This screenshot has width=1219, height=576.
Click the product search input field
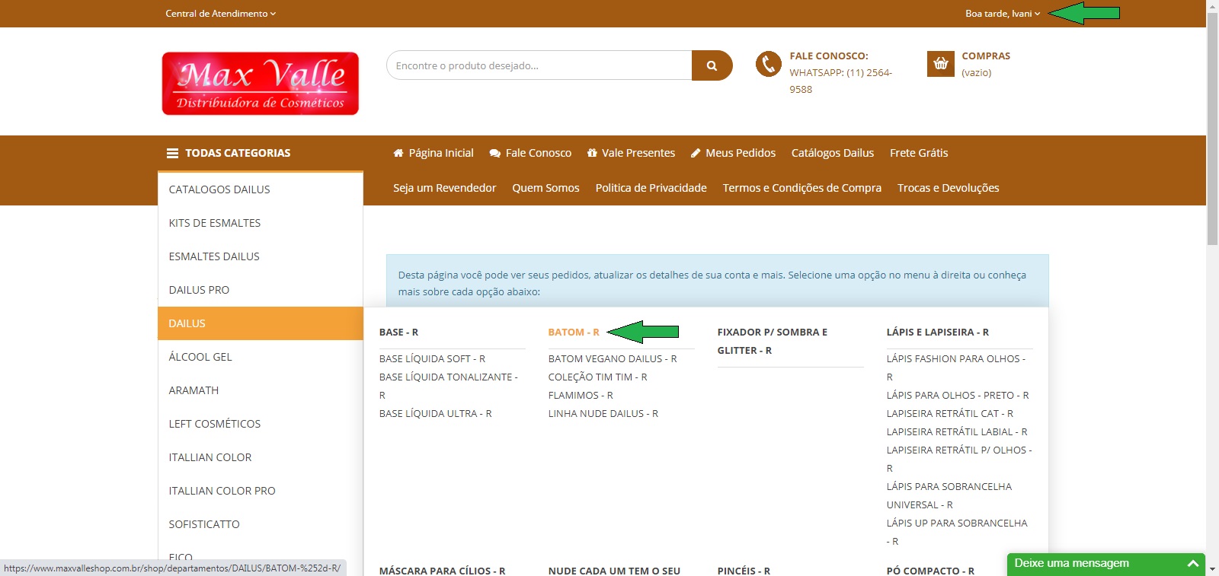click(539, 65)
